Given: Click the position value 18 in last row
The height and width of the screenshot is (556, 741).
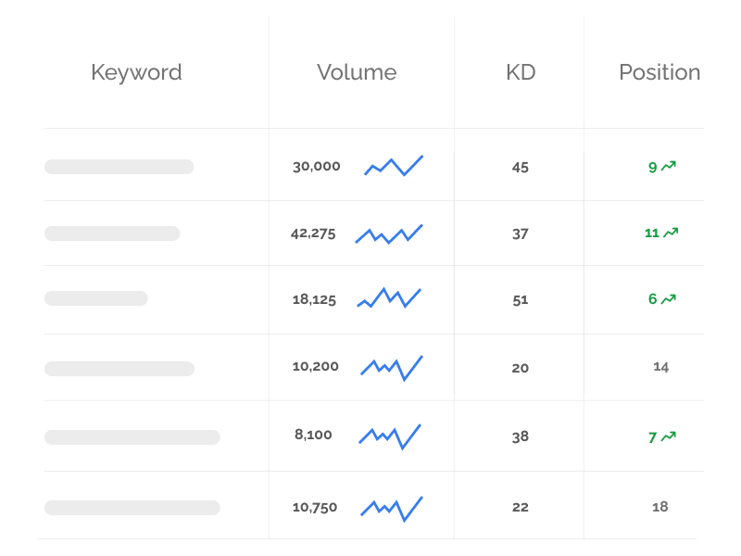Looking at the screenshot, I should tap(660, 507).
